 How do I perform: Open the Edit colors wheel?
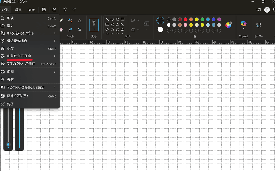(228, 25)
